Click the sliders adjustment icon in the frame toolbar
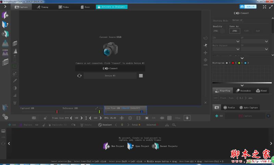274x165 pixels. click(x=34, y=118)
